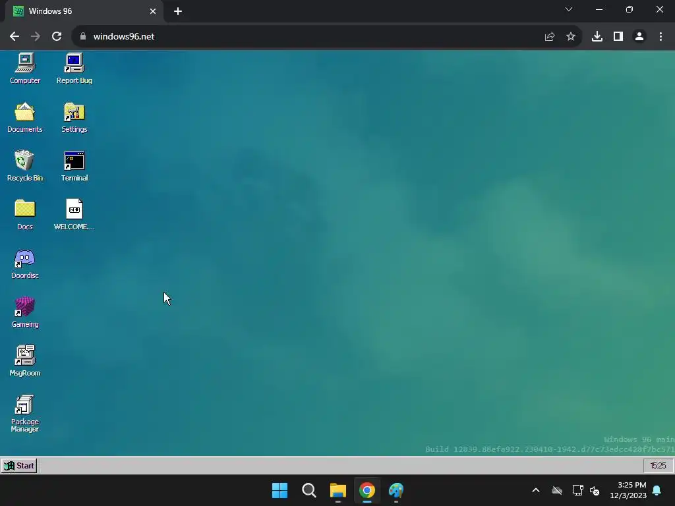Select the Recycle Bin icon
The height and width of the screenshot is (506, 675).
point(25,166)
